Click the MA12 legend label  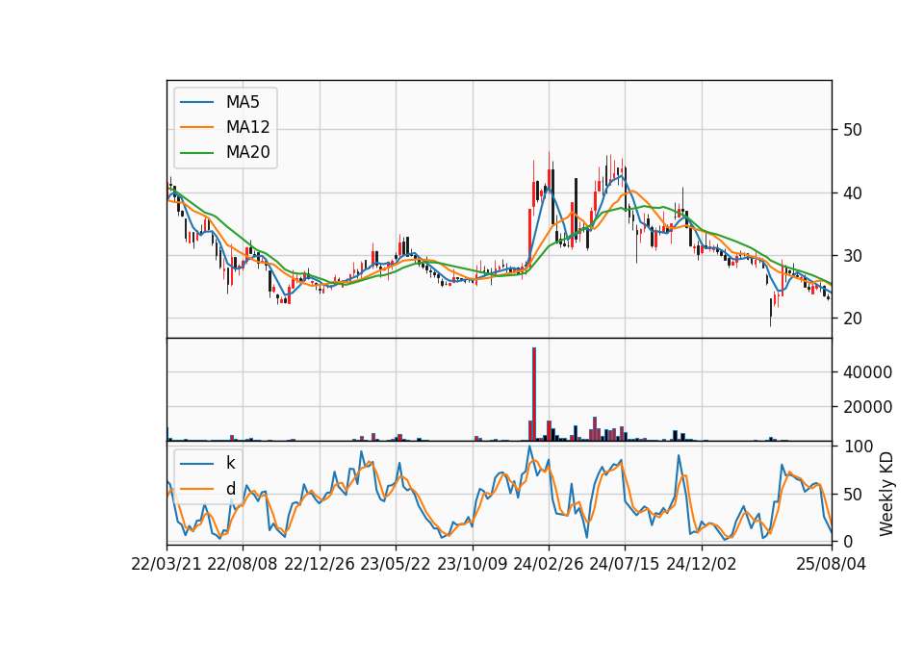(x=247, y=127)
